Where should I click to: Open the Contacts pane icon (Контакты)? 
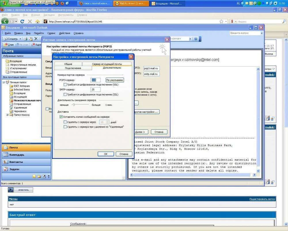click(5, 162)
